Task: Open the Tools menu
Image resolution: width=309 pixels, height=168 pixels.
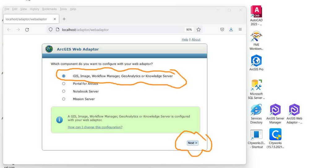Action: (x=63, y=9)
